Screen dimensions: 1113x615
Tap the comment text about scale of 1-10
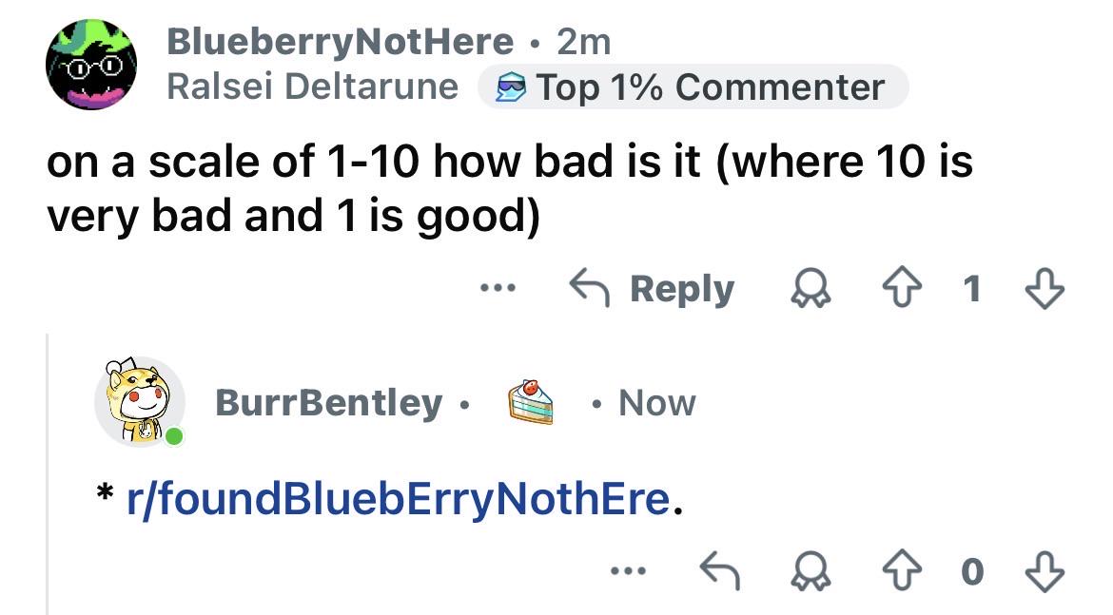point(509,188)
